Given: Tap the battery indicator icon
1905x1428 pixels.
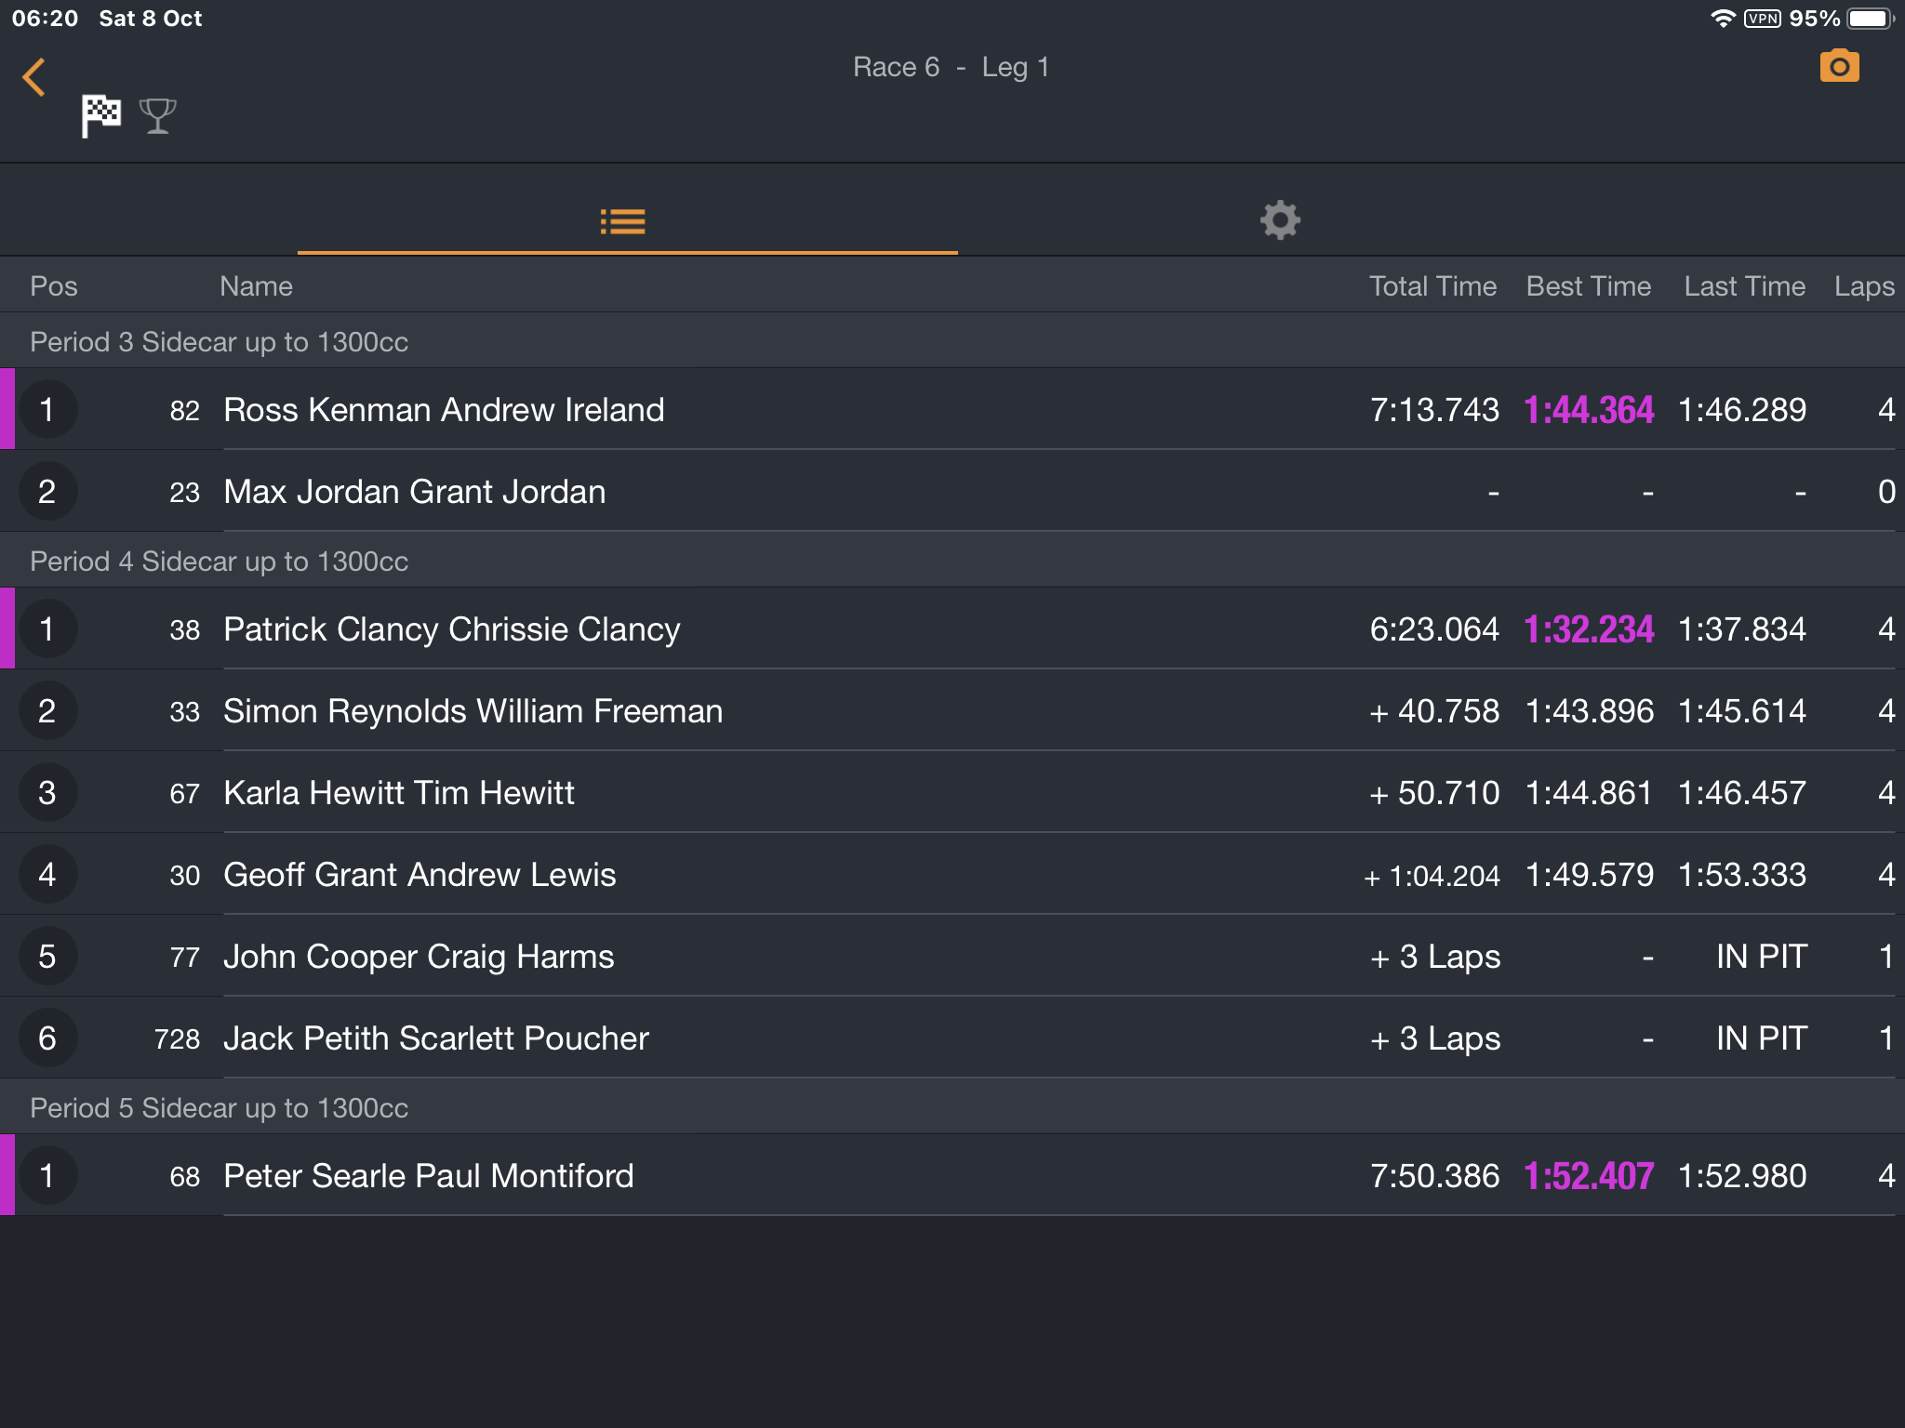Looking at the screenshot, I should (x=1870, y=19).
